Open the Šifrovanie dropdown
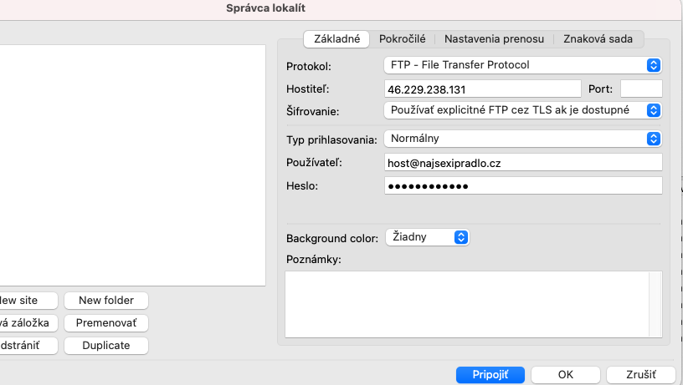 pyautogui.click(x=523, y=109)
